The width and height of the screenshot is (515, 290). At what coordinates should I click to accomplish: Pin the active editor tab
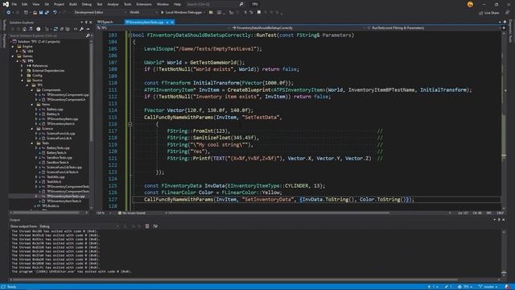pyautogui.click(x=167, y=22)
